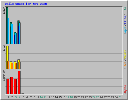Click the day 2 orange Sites bar
This screenshot has width=128, height=100.
[12, 66]
